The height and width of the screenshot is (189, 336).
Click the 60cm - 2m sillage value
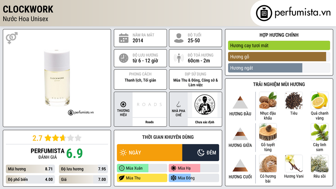(199, 61)
